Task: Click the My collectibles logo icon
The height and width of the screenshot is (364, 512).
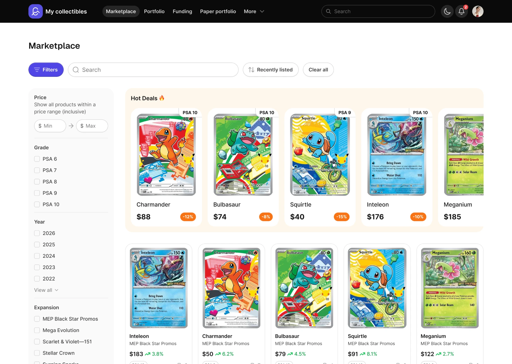Action: [36, 11]
